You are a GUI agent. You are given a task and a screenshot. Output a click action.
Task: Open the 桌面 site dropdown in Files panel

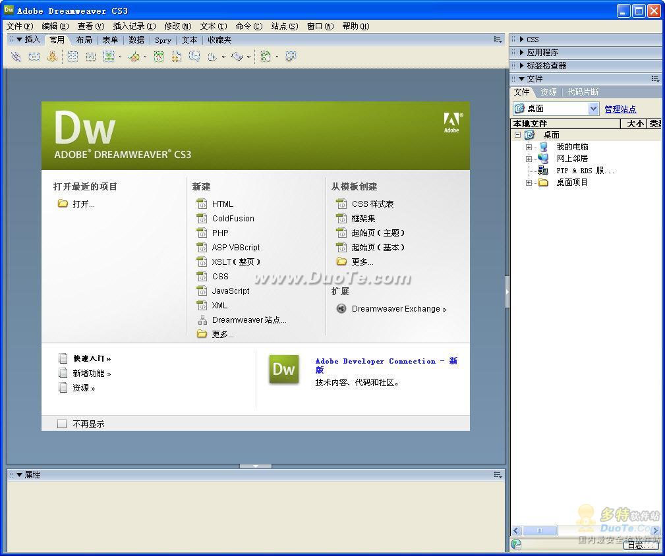coord(594,109)
